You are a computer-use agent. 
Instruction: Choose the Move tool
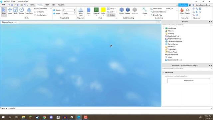[10, 11]
